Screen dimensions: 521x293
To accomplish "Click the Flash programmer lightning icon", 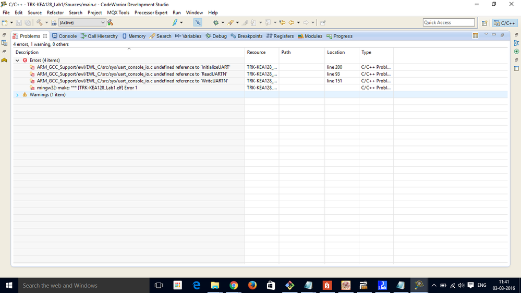I will [x=175, y=22].
